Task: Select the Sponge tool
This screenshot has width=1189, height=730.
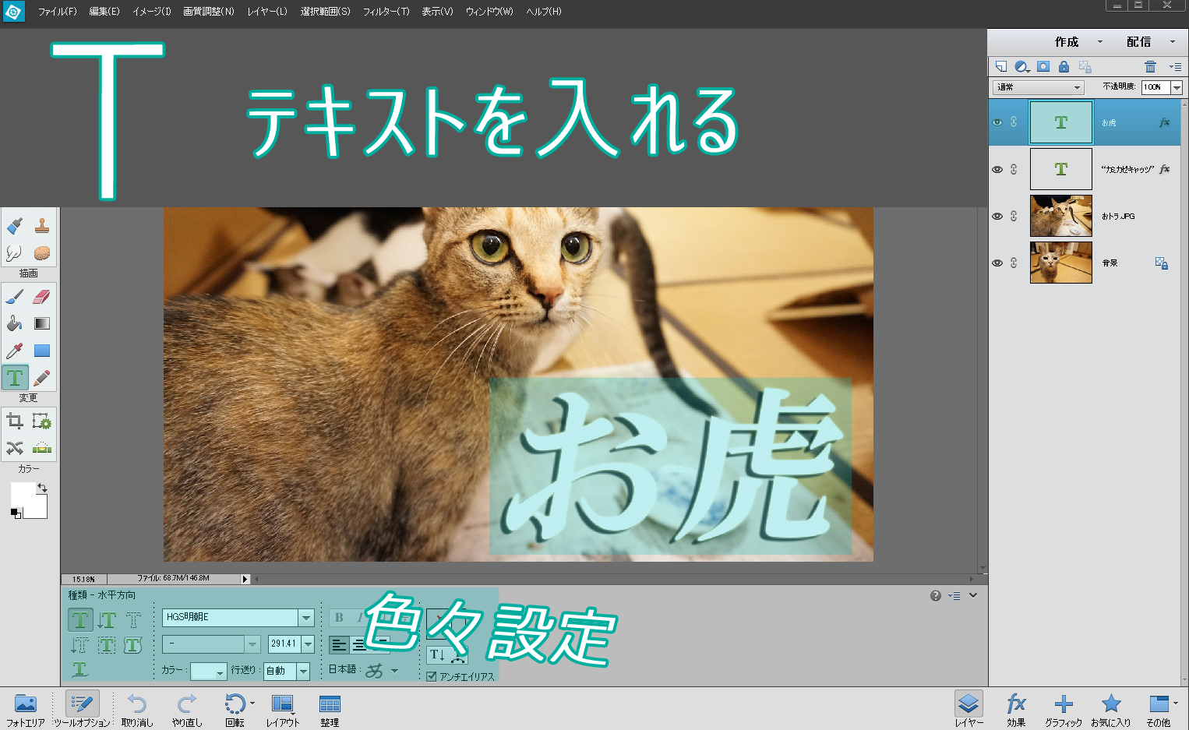Action: 42,252
